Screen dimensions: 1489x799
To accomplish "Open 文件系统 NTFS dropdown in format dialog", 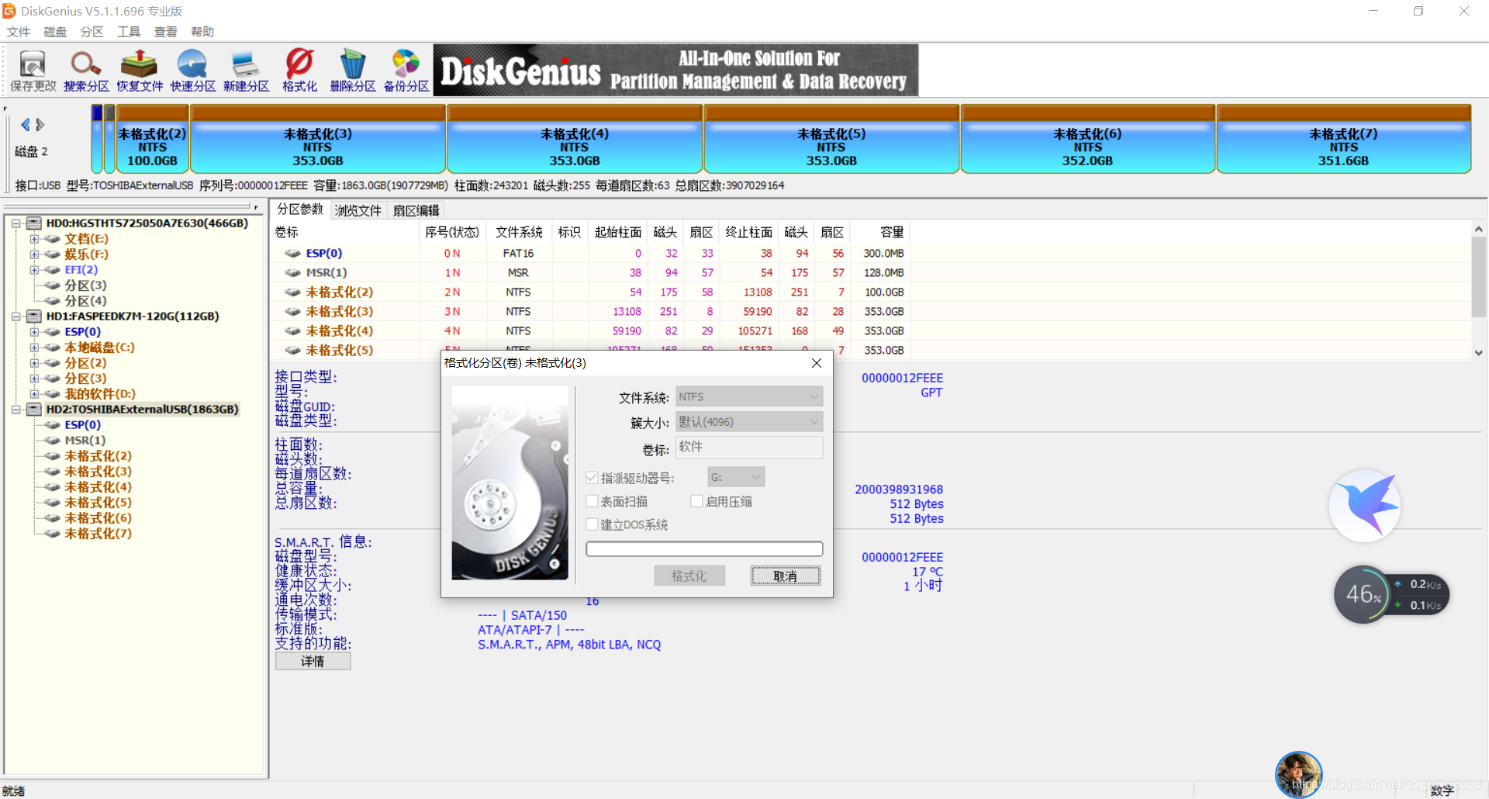I will 749,396.
